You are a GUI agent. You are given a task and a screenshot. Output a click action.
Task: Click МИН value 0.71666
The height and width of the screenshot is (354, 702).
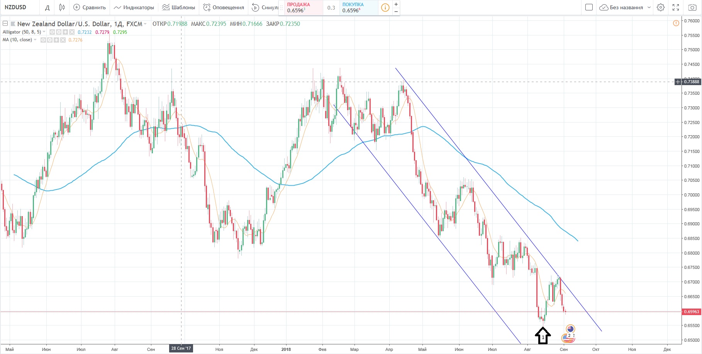(x=253, y=24)
